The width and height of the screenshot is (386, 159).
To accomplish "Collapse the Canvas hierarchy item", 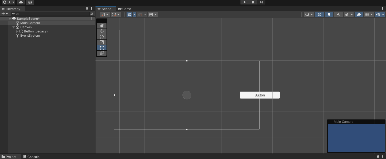I will coord(14,27).
